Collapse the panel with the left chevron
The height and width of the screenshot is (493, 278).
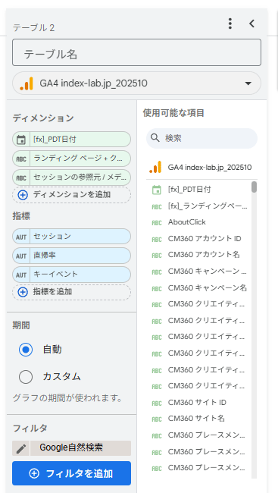pos(251,24)
